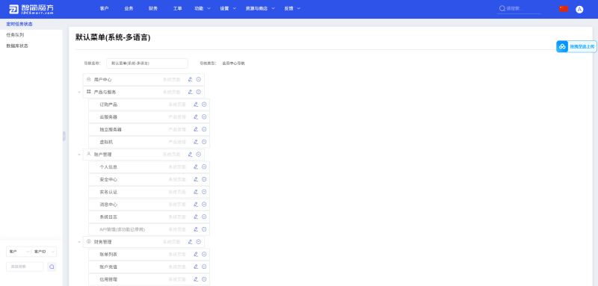Click edit icon on 用户中心 row
Image resolution: width=598 pixels, height=286 pixels.
(x=191, y=80)
